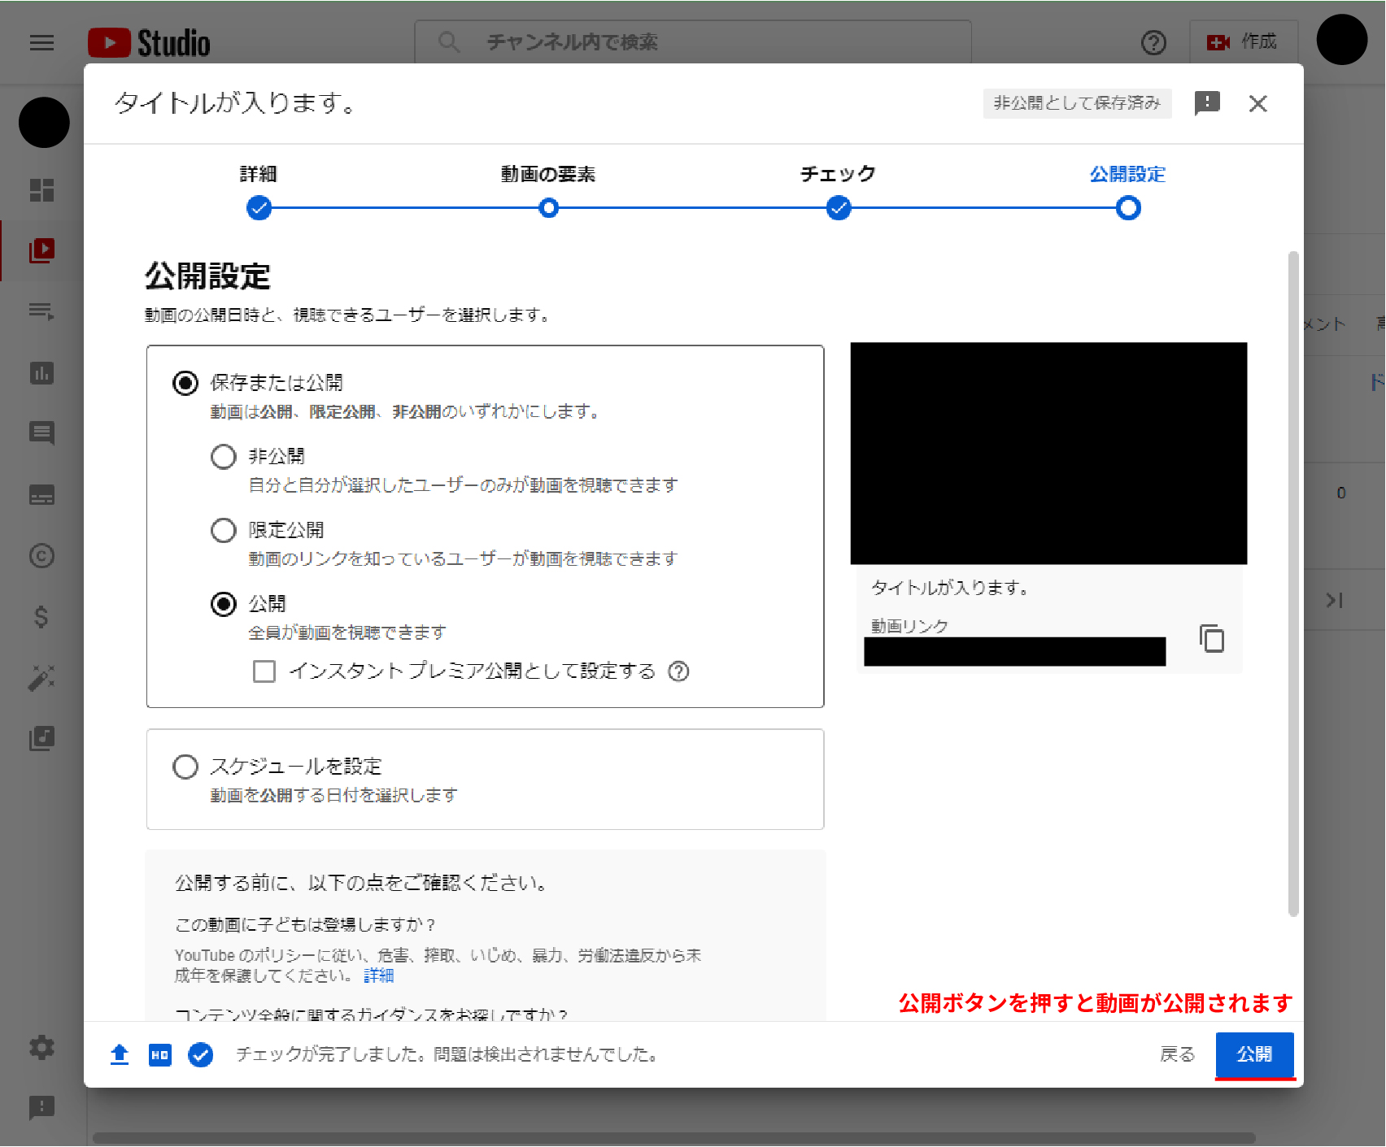
Task: Switch to the 動画の要素 step
Action: [549, 208]
